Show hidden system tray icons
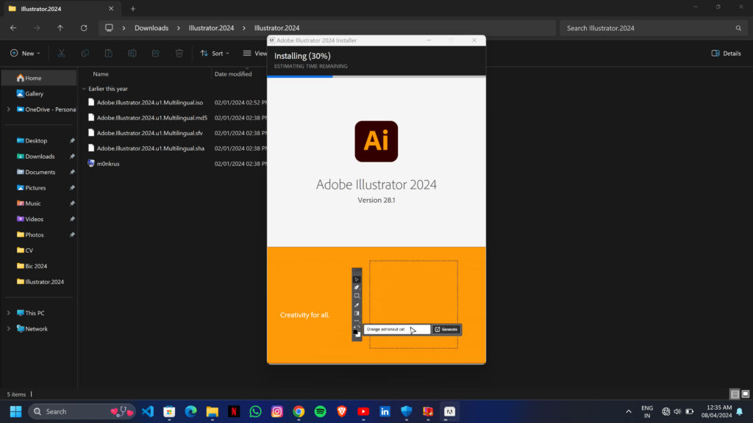Screen dimensions: 753x423 tap(628, 411)
